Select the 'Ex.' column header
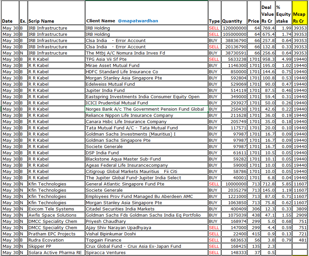Image resolution: width=309 pixels, height=256 pixels. coord(23,13)
